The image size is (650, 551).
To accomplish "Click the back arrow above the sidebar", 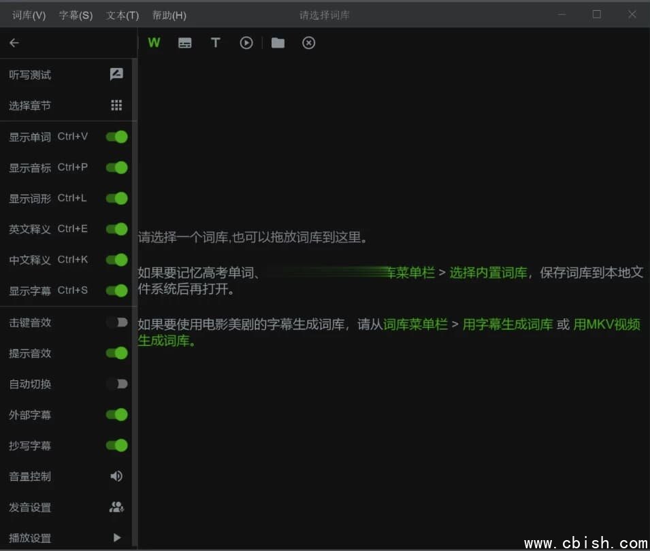I will (x=14, y=42).
